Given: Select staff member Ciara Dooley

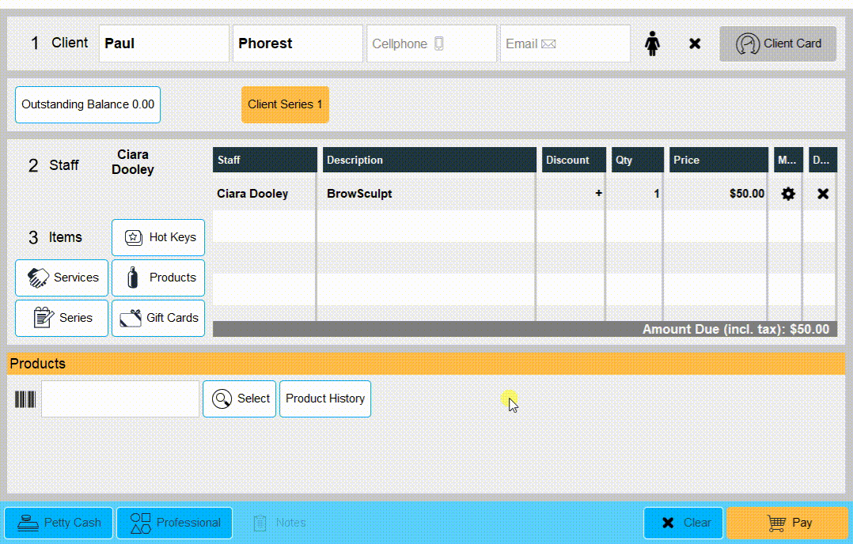Looking at the screenshot, I should tap(133, 162).
